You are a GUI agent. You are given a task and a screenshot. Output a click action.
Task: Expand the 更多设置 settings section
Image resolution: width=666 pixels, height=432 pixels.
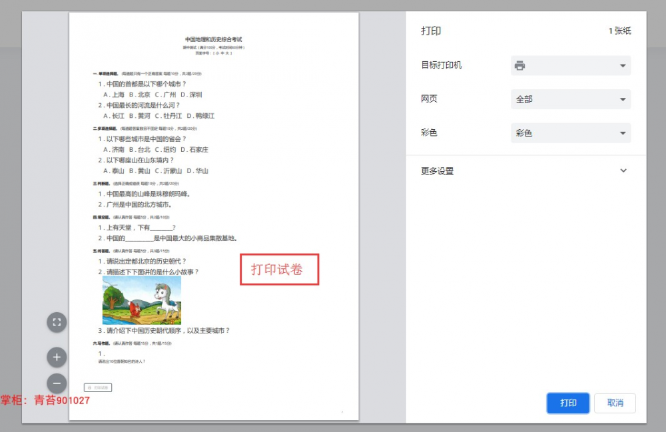pos(523,170)
